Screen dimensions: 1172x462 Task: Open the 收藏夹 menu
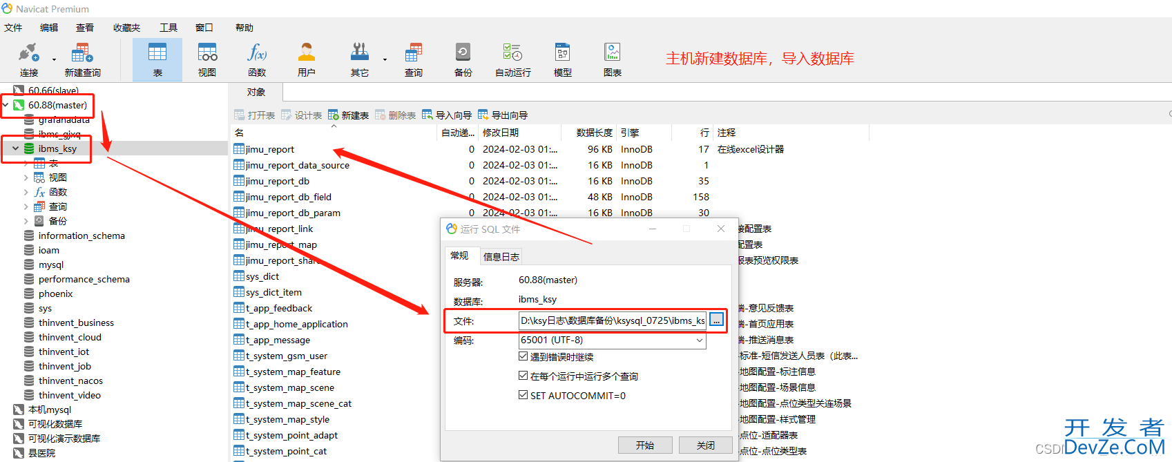(x=126, y=28)
